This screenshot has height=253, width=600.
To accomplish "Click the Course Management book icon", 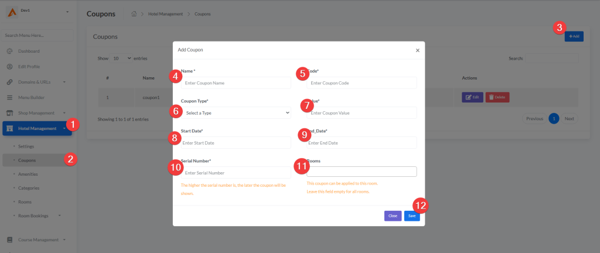I will [9, 240].
